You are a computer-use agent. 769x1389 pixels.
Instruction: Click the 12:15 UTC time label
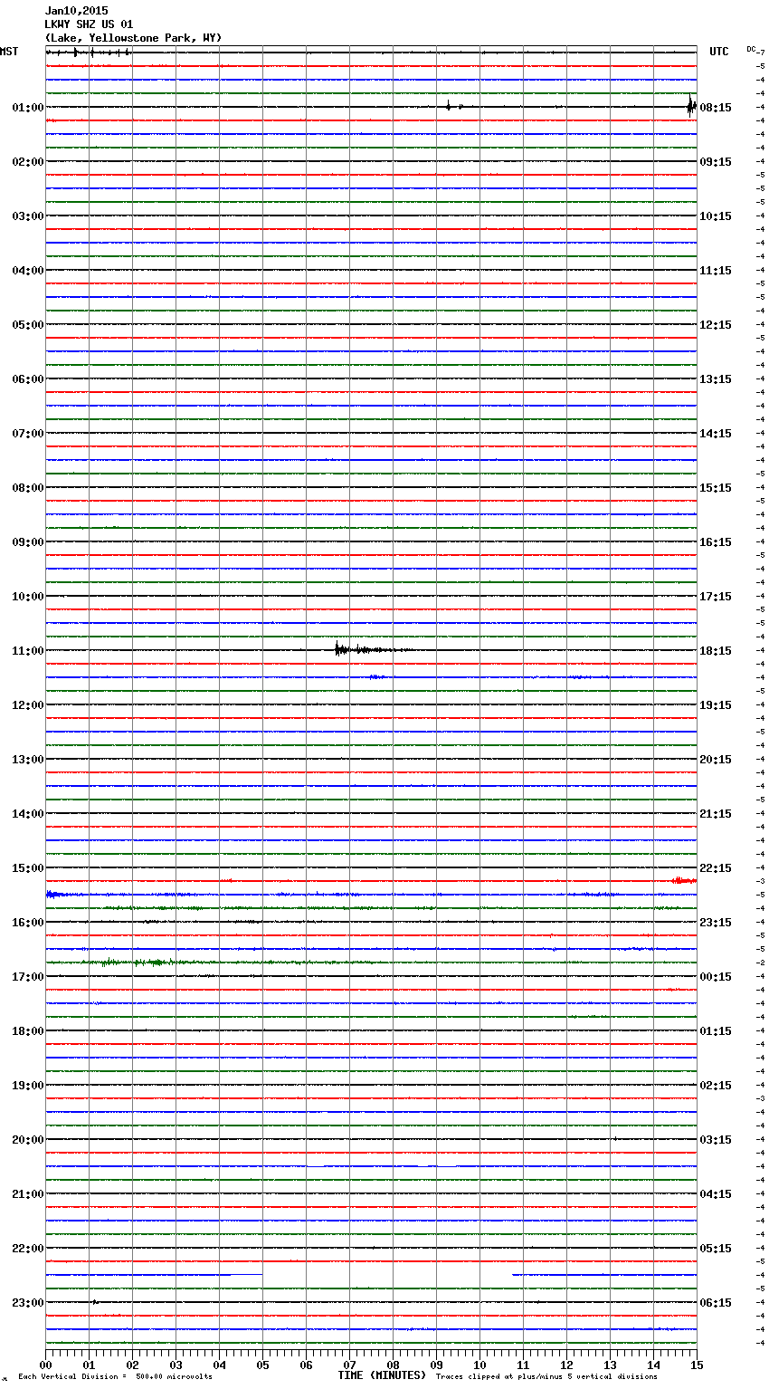tap(716, 325)
